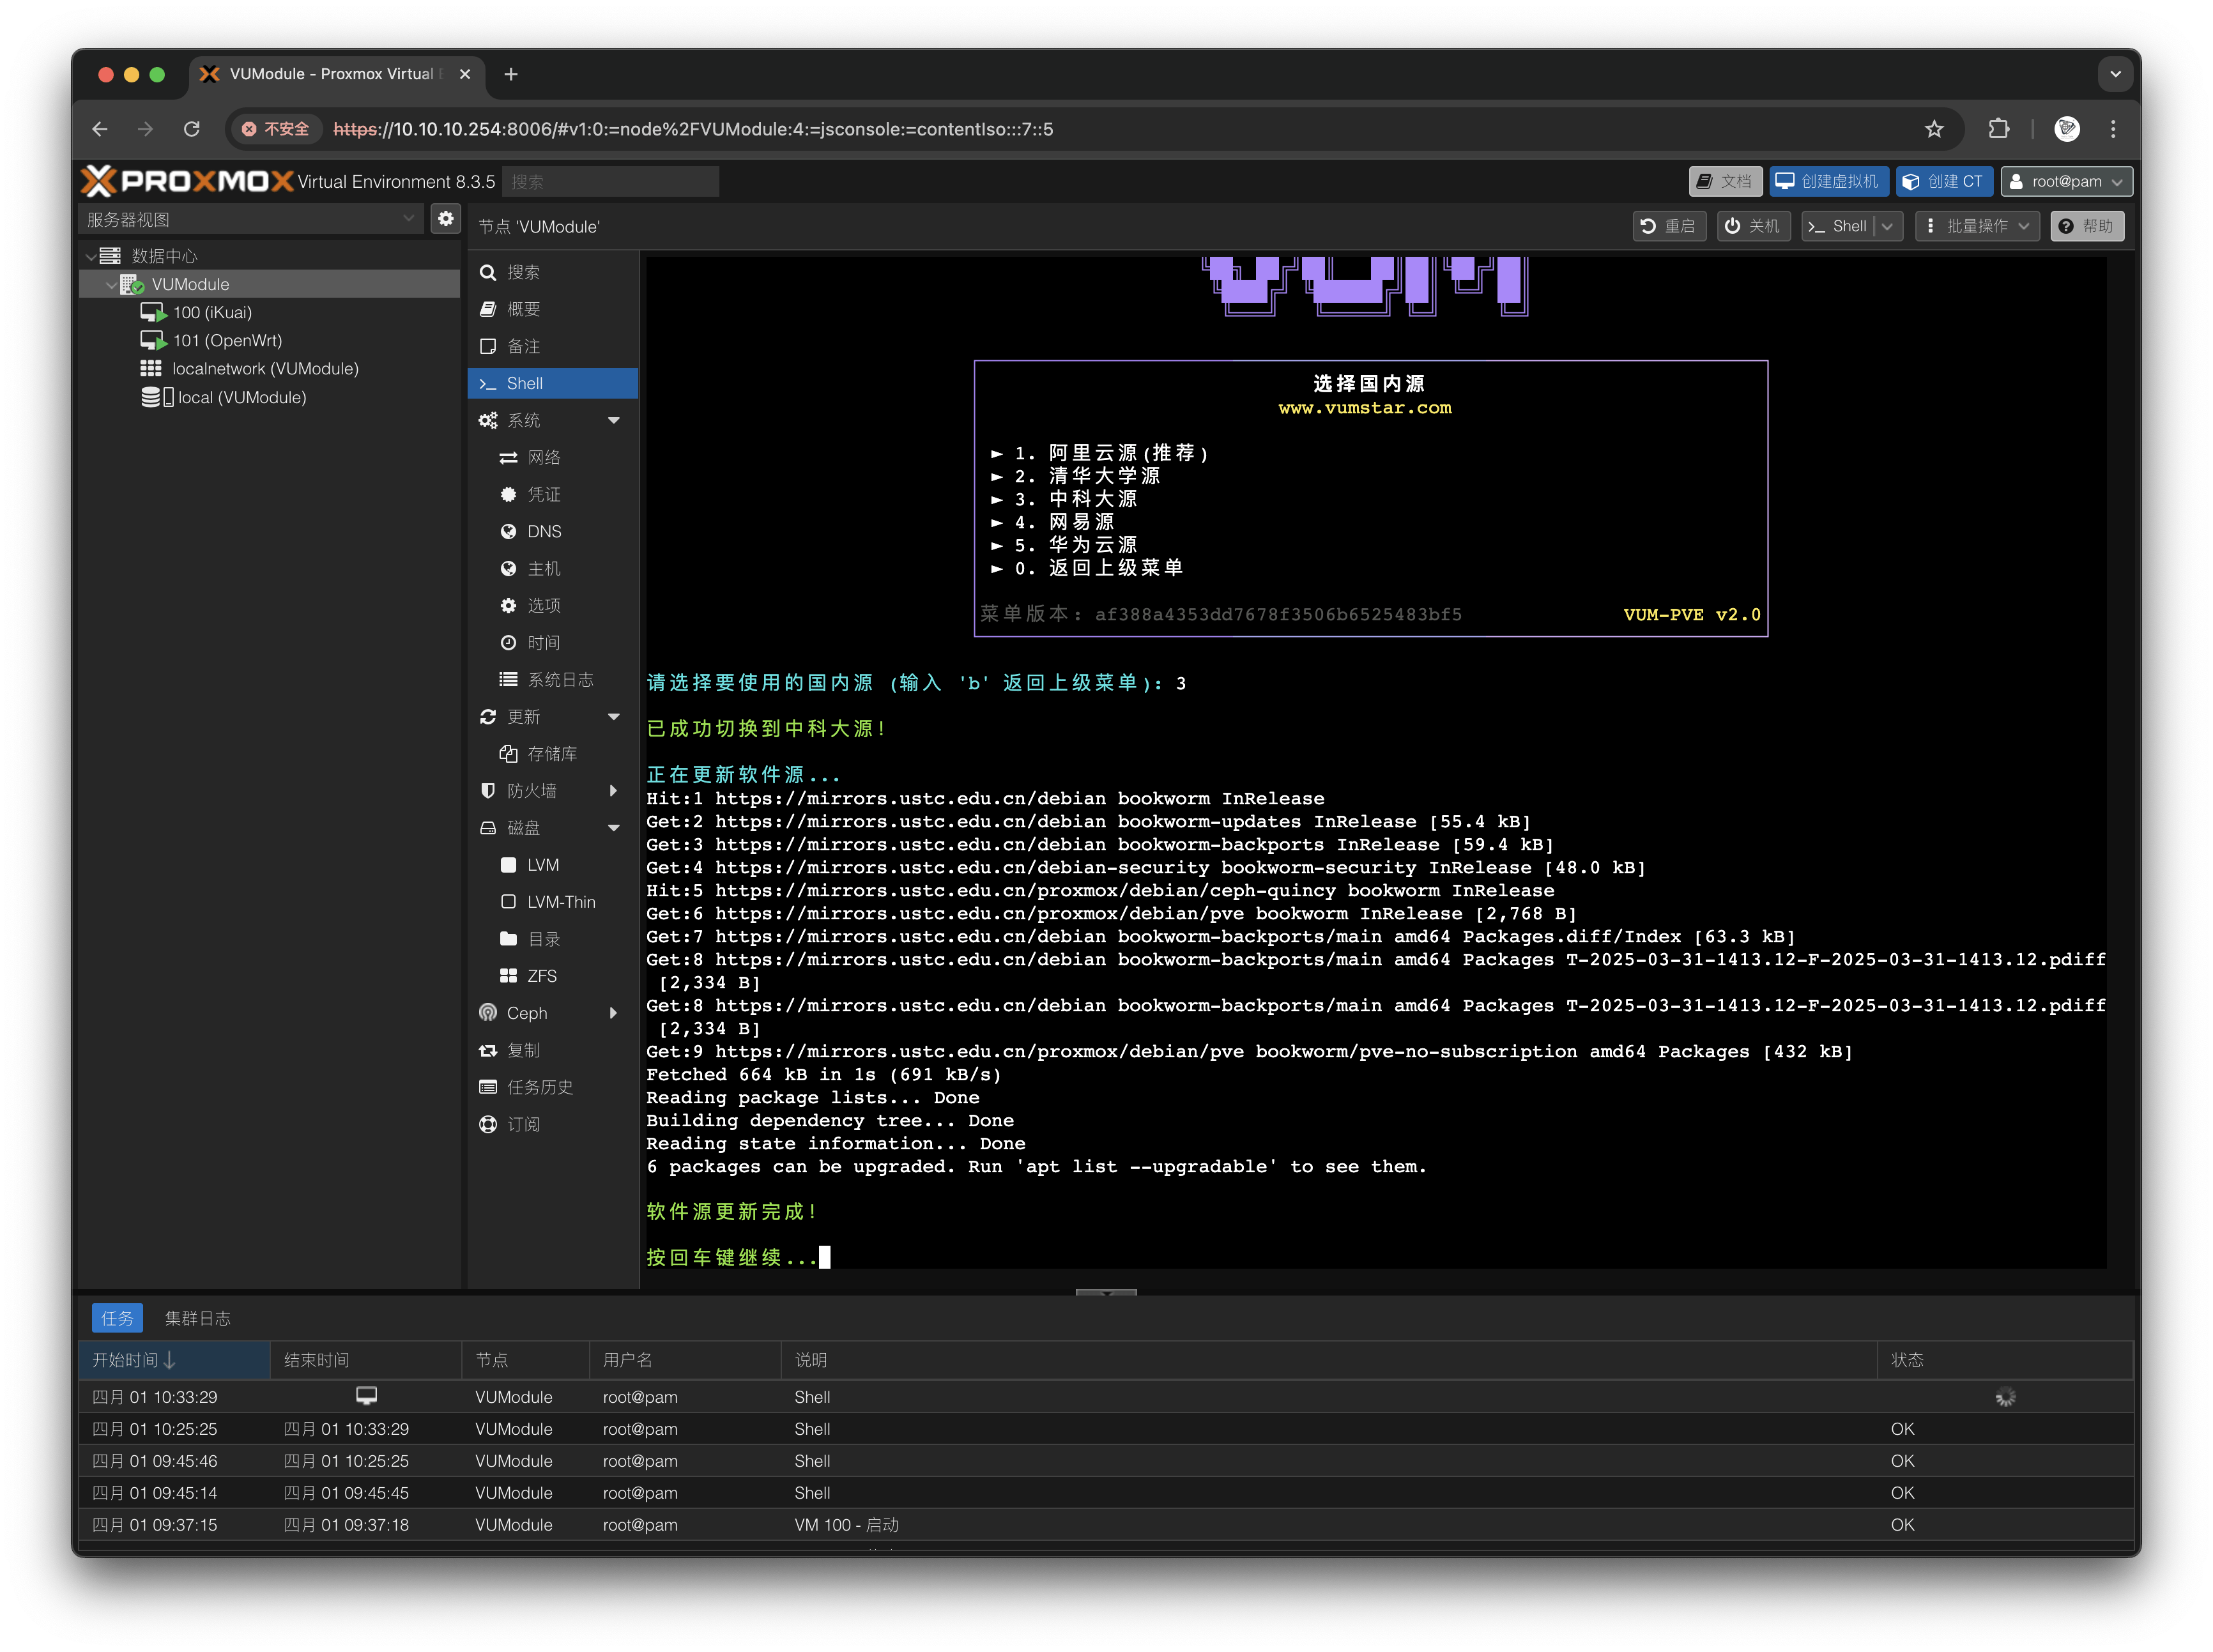Collapse the VUModule node in tree
Screen dimensions: 2213x1652
coord(111,285)
